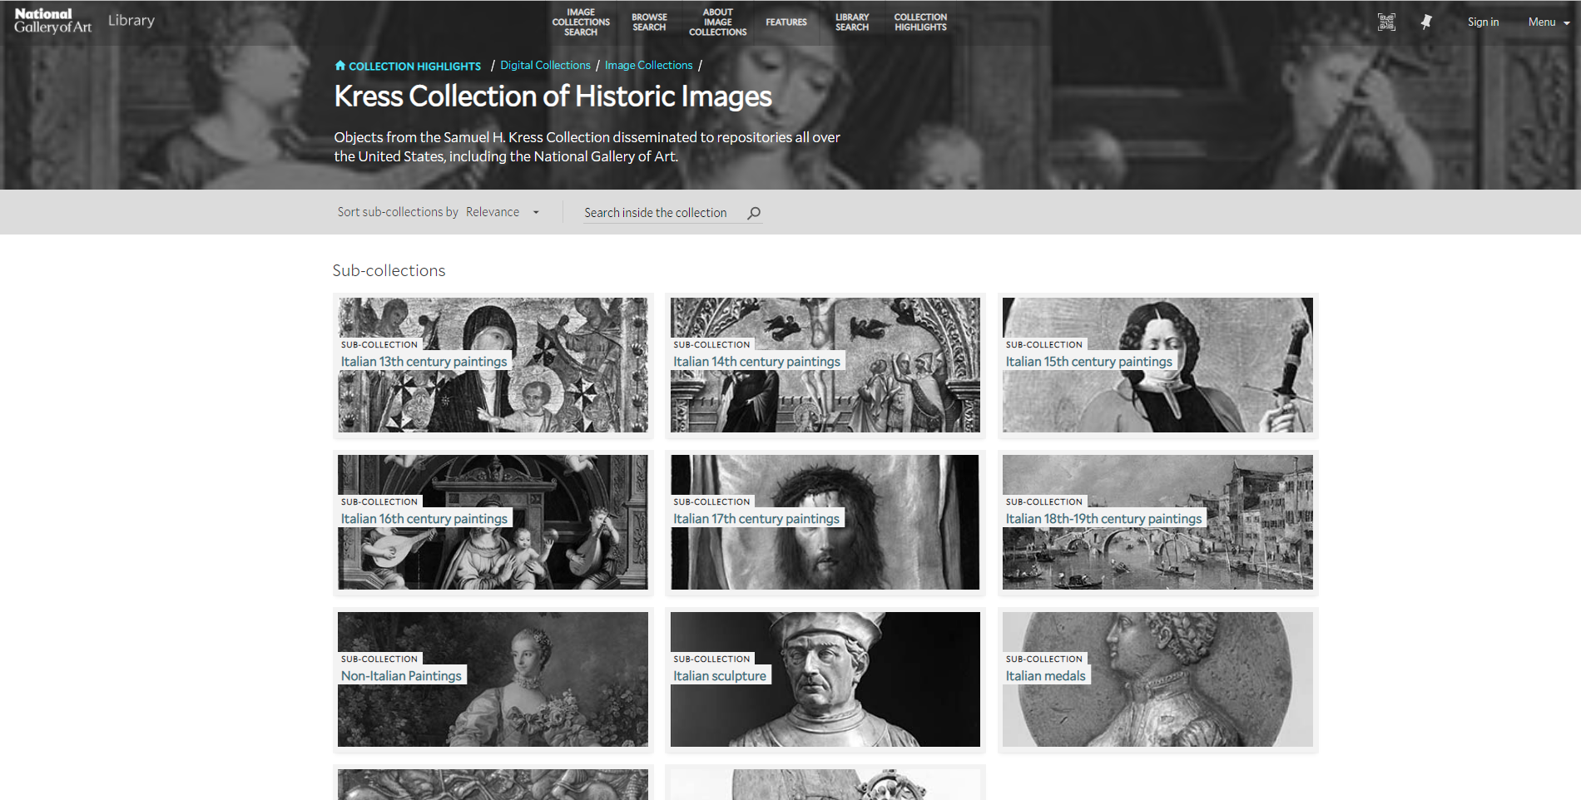This screenshot has height=800, width=1581.
Task: Click the Library header link
Action: pos(131,21)
